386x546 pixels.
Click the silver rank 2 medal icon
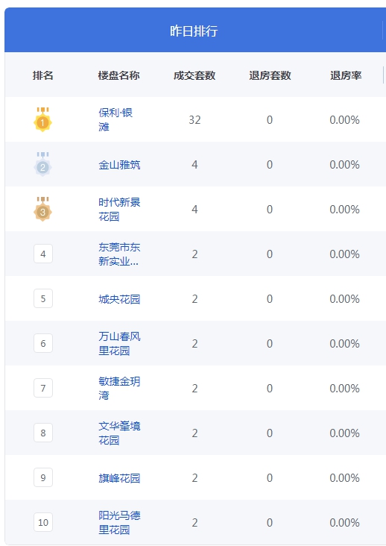click(42, 164)
